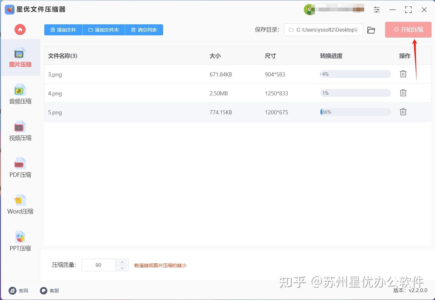Click the 添加文件夹 add folder button

coord(104,30)
